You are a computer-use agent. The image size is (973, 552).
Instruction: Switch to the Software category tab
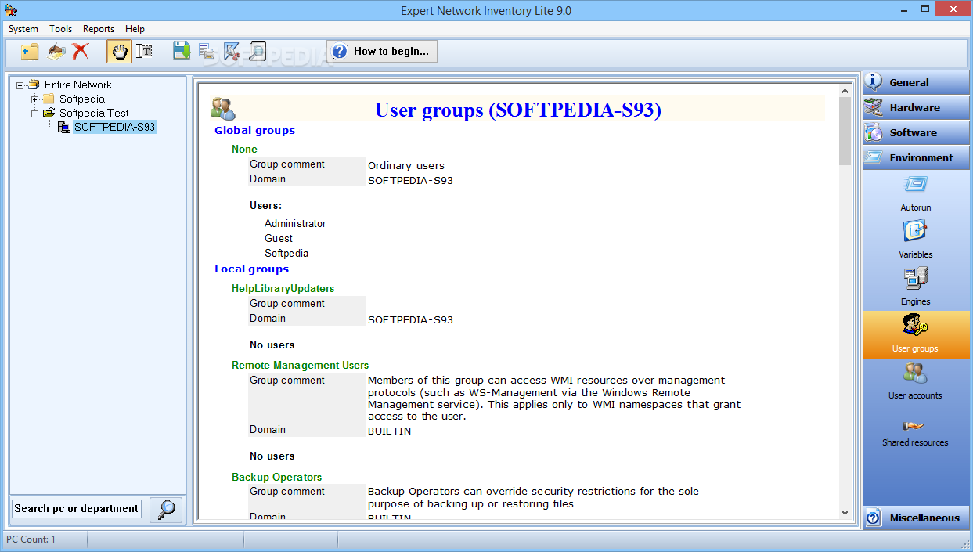[x=916, y=132]
